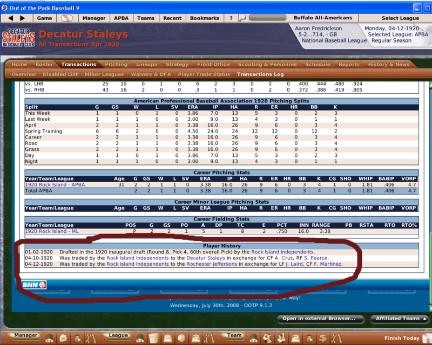The width and height of the screenshot is (432, 345).
Task: Open the Schedule tab
Action: point(318,64)
